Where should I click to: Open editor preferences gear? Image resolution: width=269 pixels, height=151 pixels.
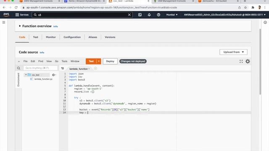coord(248,61)
